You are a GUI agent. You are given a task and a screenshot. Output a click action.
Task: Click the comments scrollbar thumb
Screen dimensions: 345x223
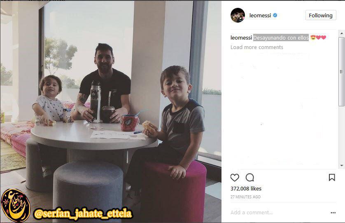[x=341, y=72]
